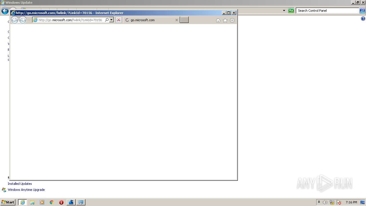Open Windows Explorer from the taskbar
The height and width of the screenshot is (206, 366).
coord(32,202)
